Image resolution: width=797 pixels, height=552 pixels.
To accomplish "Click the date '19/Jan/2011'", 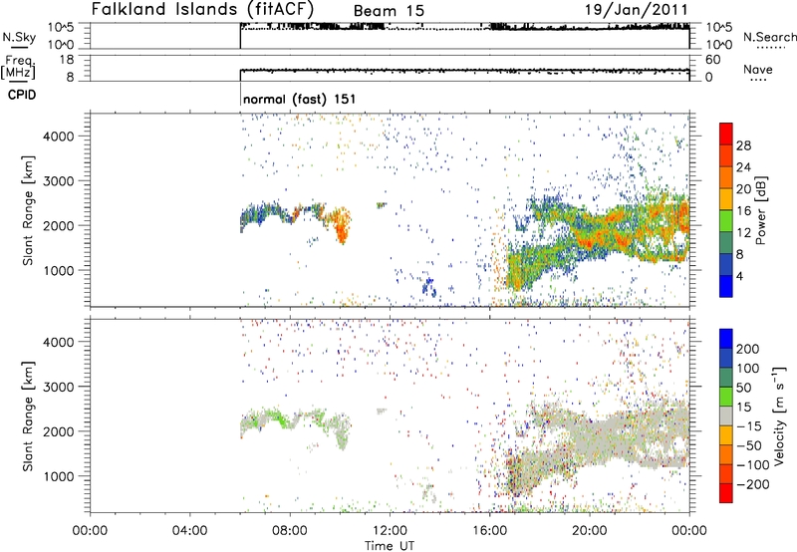I will point(637,10).
